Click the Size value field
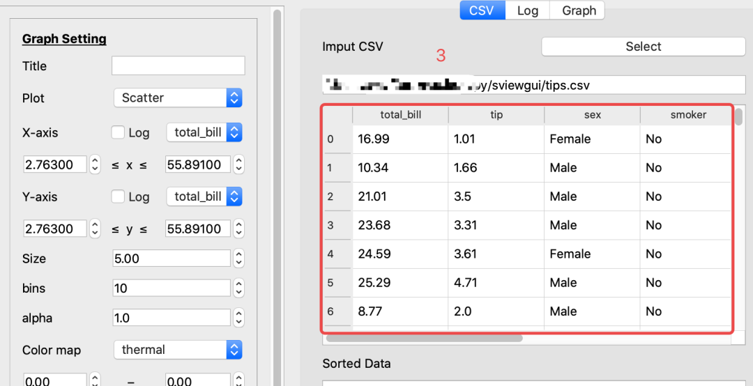Image resolution: width=753 pixels, height=386 pixels. tap(172, 258)
